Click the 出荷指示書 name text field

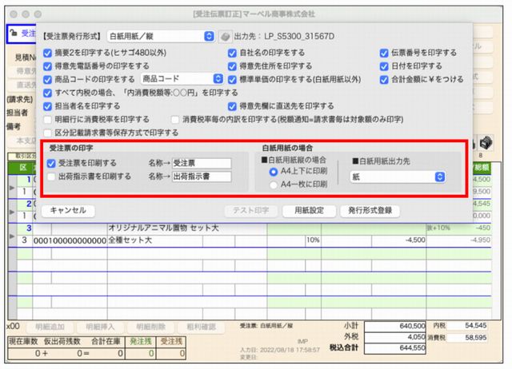(x=201, y=177)
